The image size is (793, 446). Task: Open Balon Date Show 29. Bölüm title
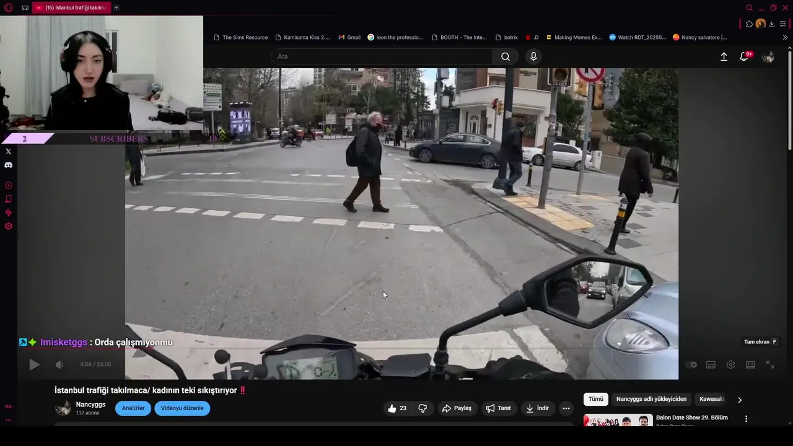click(x=691, y=418)
